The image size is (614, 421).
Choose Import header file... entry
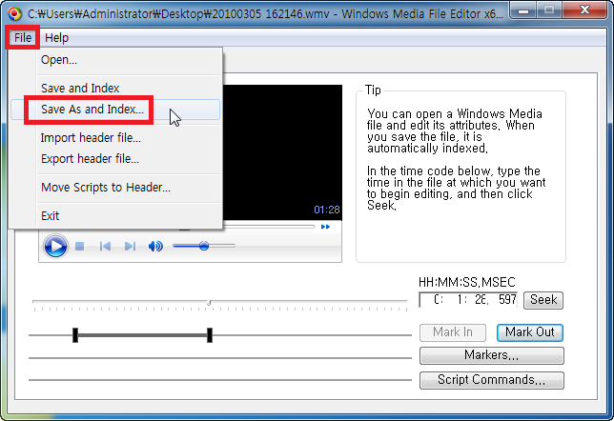click(x=115, y=138)
